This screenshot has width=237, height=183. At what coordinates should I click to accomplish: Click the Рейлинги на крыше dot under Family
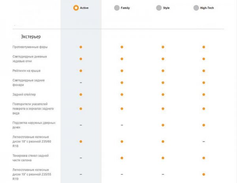coord(122,71)
